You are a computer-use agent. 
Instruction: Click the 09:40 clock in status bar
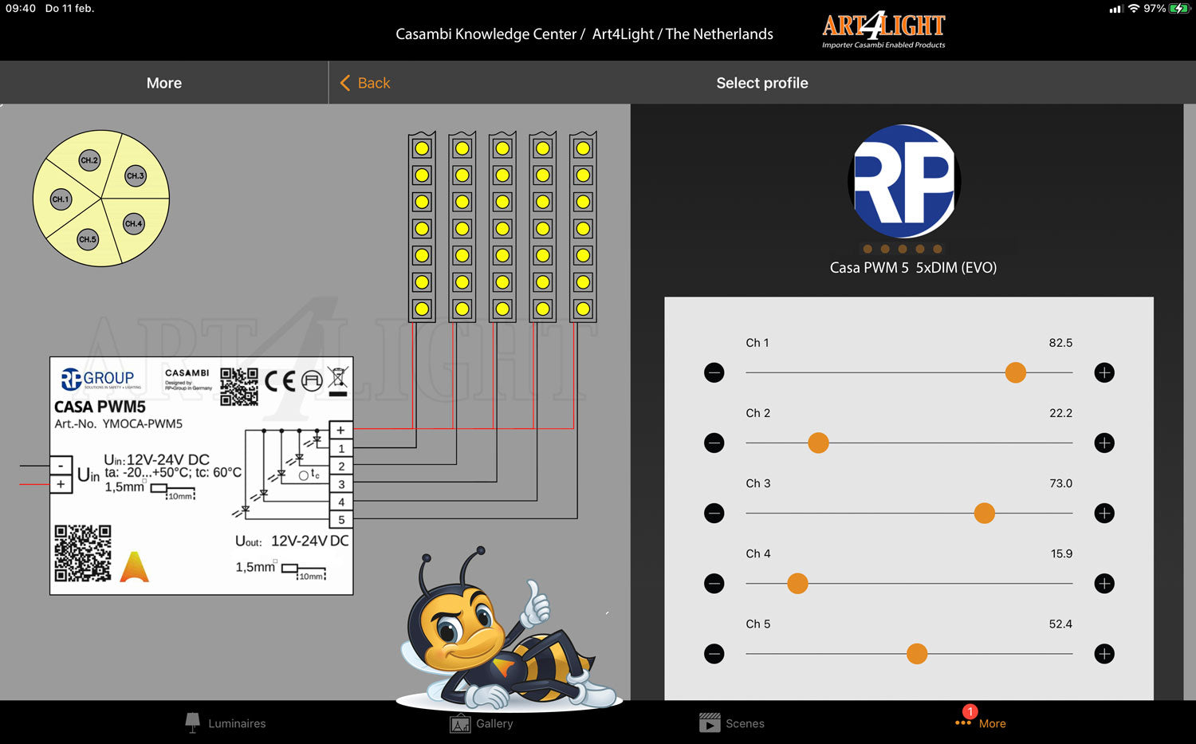21,8
